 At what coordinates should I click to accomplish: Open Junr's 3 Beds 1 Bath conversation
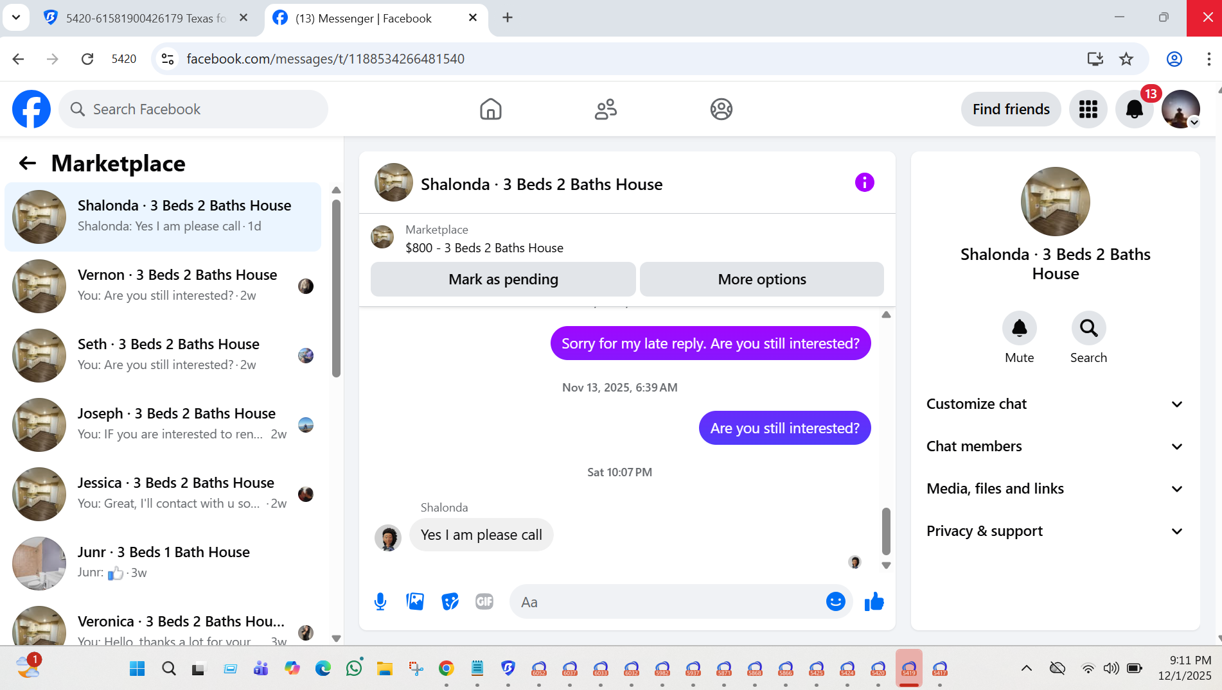pos(163,564)
